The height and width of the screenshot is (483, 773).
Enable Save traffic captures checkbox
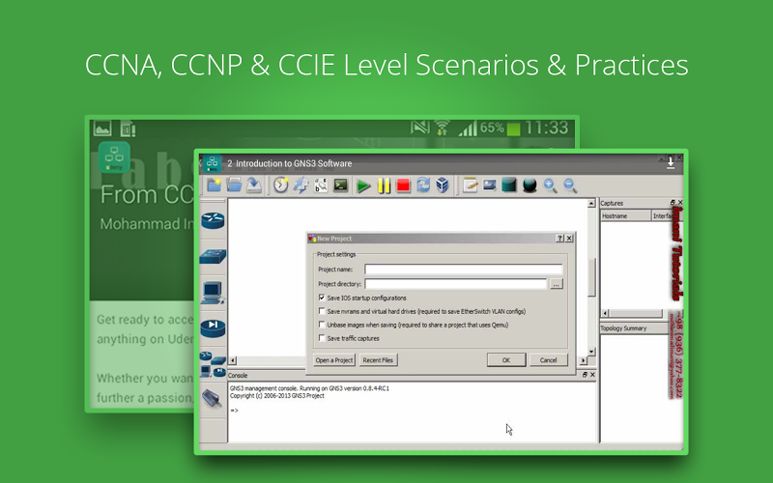[x=322, y=338]
